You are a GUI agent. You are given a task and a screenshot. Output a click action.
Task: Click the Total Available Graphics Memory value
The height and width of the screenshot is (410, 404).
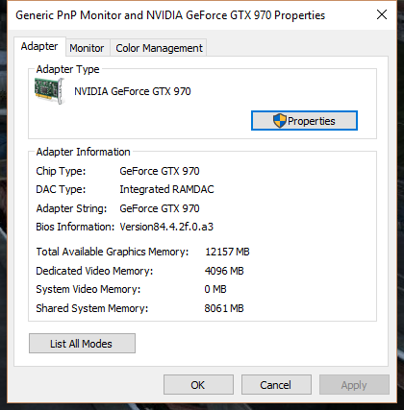pos(227,252)
